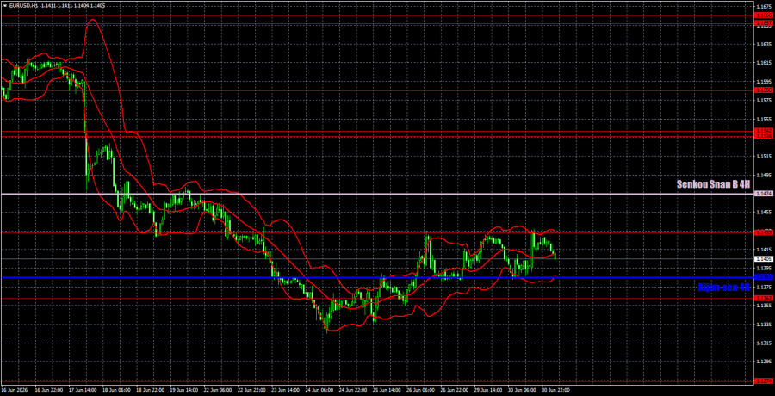Click the 1.1635 value on price scale
The image size is (775, 396).
point(764,44)
